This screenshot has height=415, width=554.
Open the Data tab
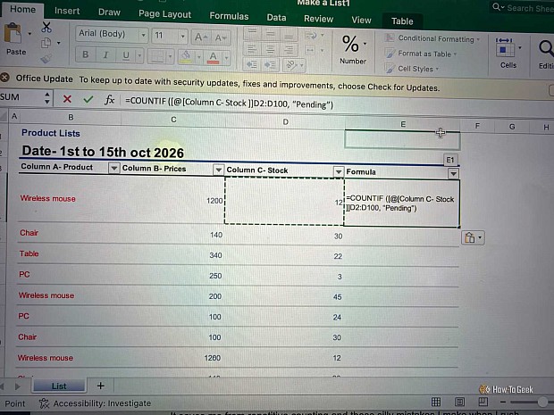click(x=276, y=18)
